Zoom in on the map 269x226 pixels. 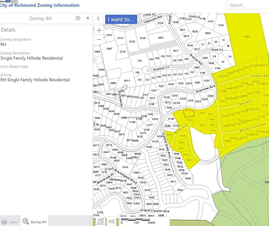(x=99, y=30)
